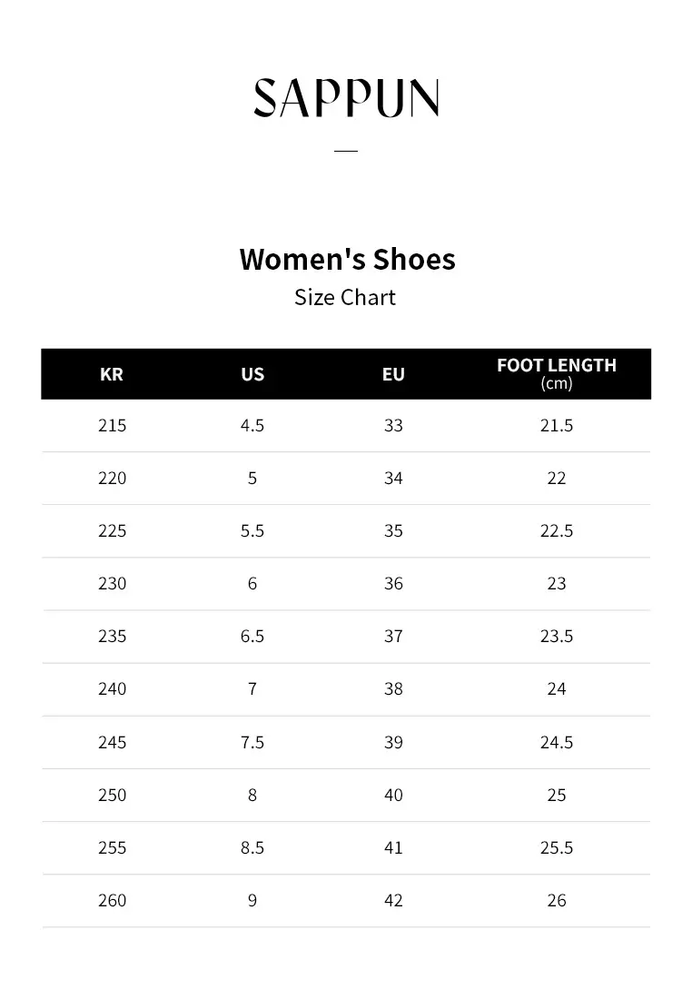Choose US size 6.5 in table
692x999 pixels.
(252, 636)
